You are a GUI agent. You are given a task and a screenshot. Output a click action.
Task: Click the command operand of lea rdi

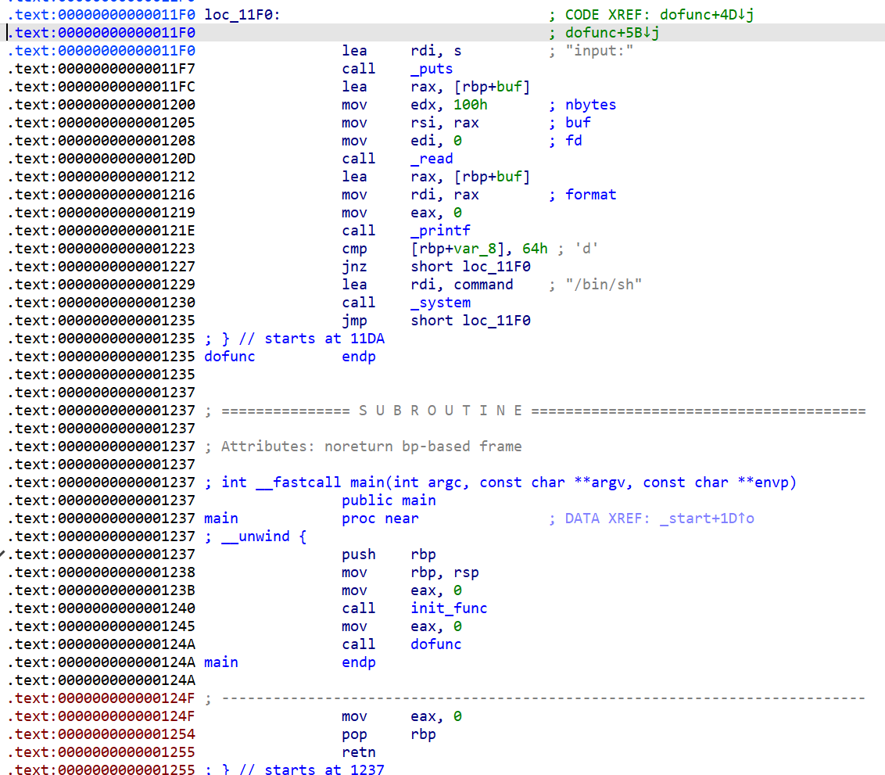pos(483,285)
